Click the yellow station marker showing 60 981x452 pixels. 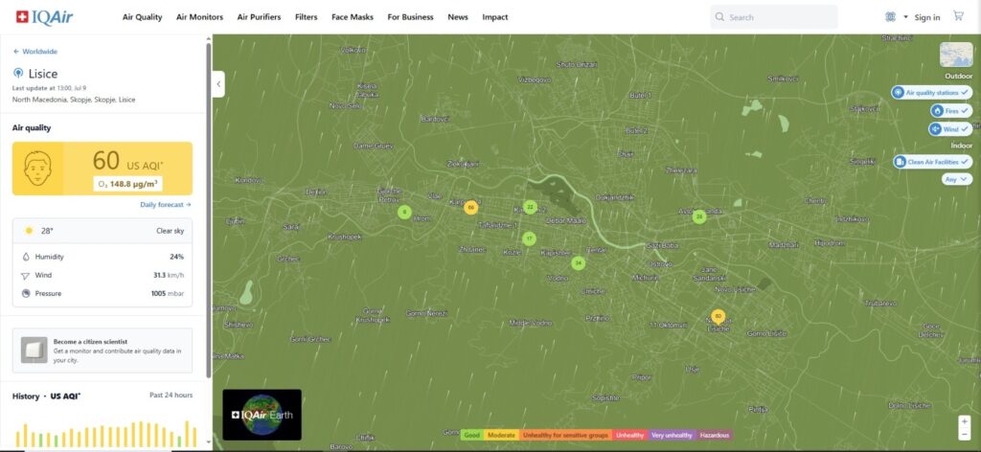click(719, 316)
